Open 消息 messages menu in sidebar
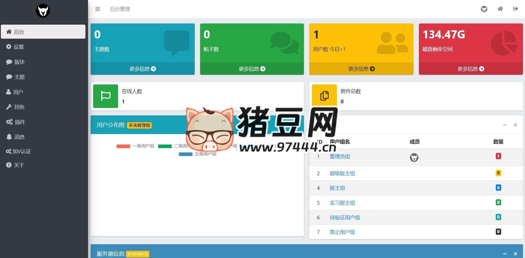 point(43,137)
